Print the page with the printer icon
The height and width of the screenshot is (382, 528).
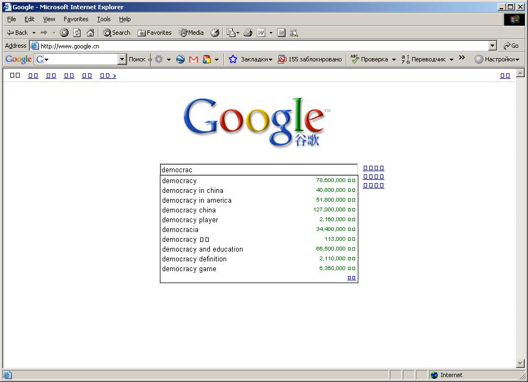tap(248, 33)
